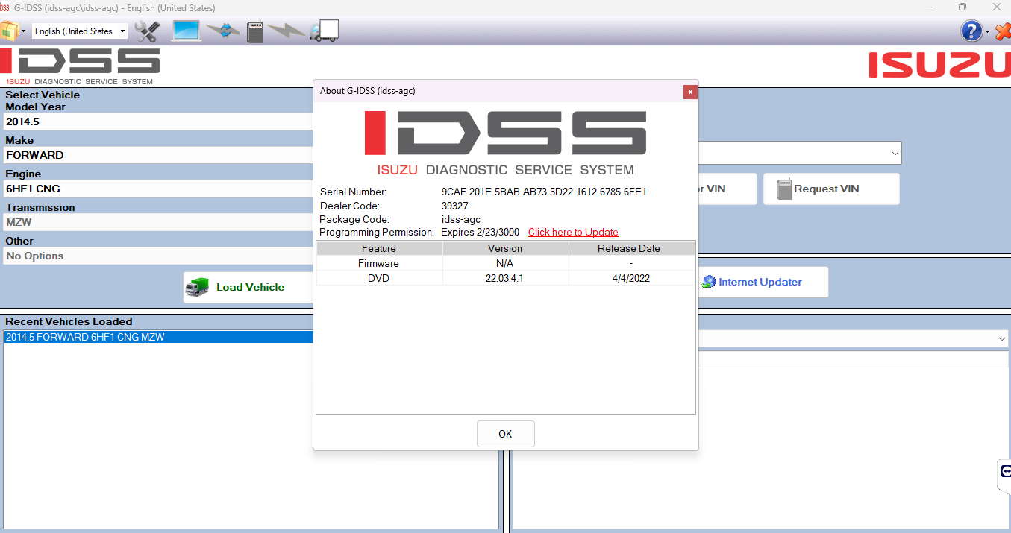
Task: Select the Firmware cell in the table
Action: (x=379, y=263)
